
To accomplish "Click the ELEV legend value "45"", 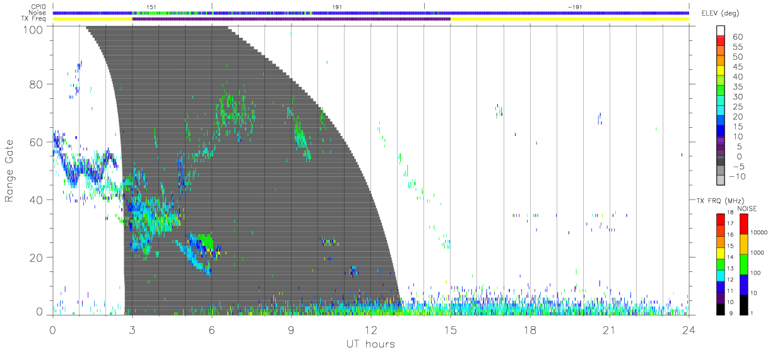I will pos(737,67).
